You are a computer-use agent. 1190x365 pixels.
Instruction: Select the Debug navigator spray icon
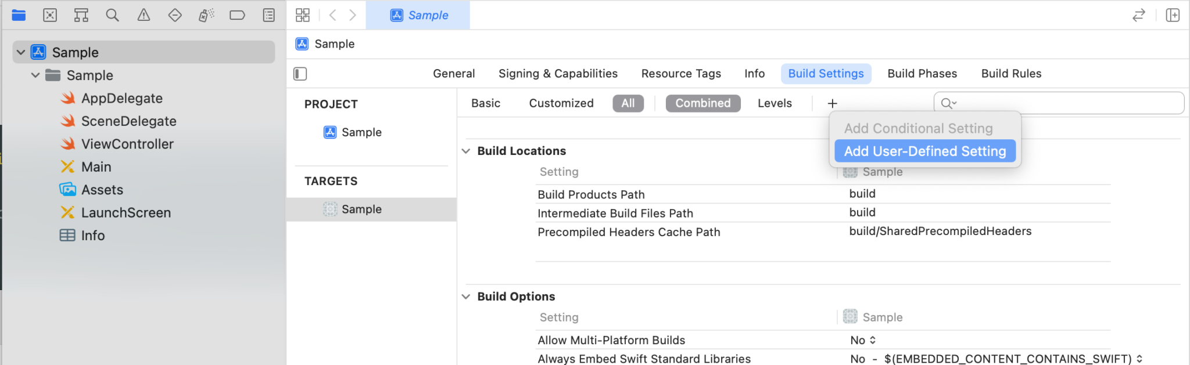click(x=206, y=15)
